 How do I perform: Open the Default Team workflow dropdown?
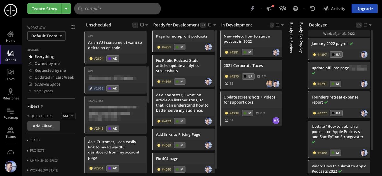(46, 36)
